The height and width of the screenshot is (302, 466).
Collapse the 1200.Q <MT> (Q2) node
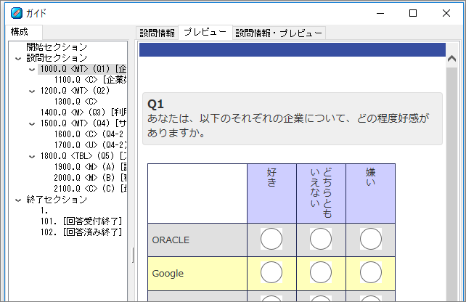(x=32, y=91)
